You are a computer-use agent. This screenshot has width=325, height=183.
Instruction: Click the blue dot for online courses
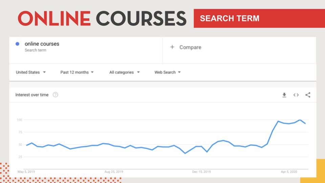pos(17,44)
